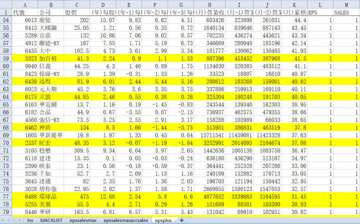
Task: Select row 68 header
Action: point(5,127)
